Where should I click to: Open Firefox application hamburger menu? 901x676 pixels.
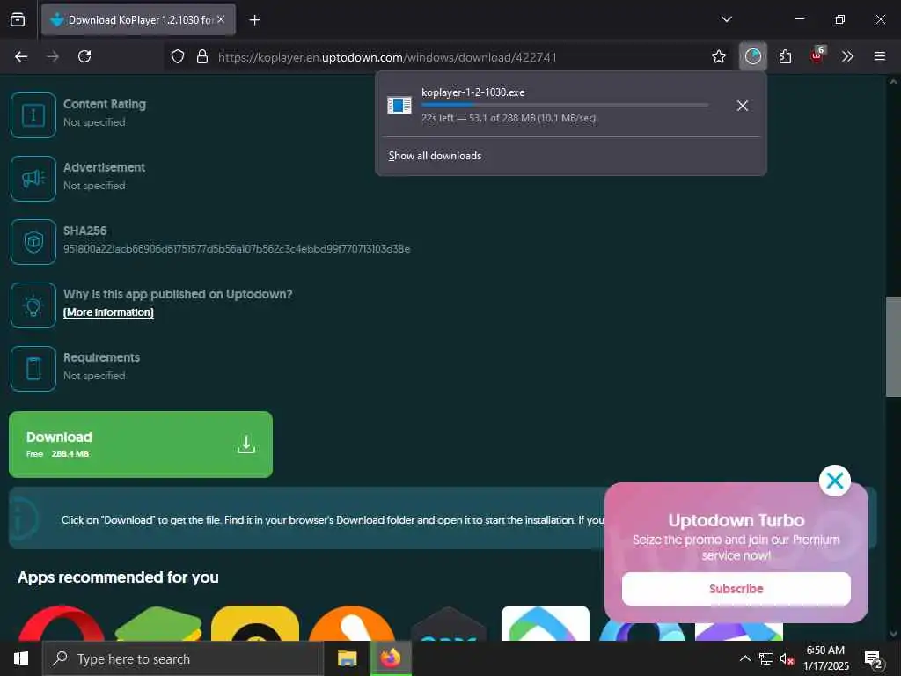coord(879,56)
